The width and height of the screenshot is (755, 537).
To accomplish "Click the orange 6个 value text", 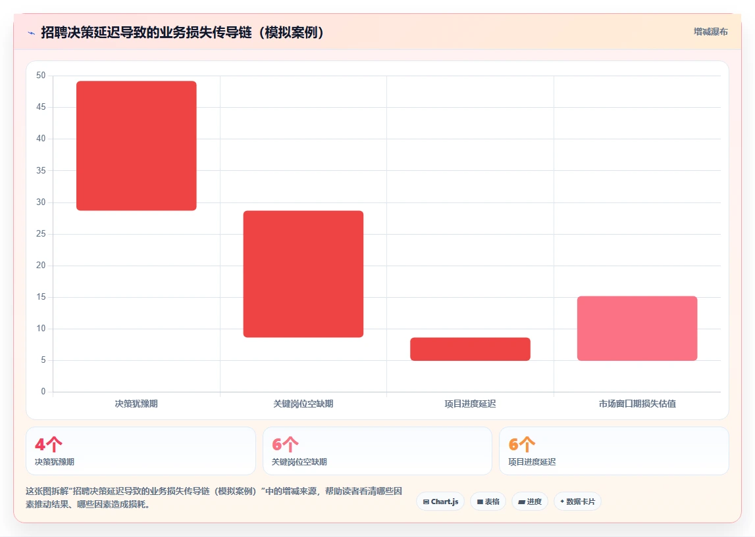I will click(522, 444).
